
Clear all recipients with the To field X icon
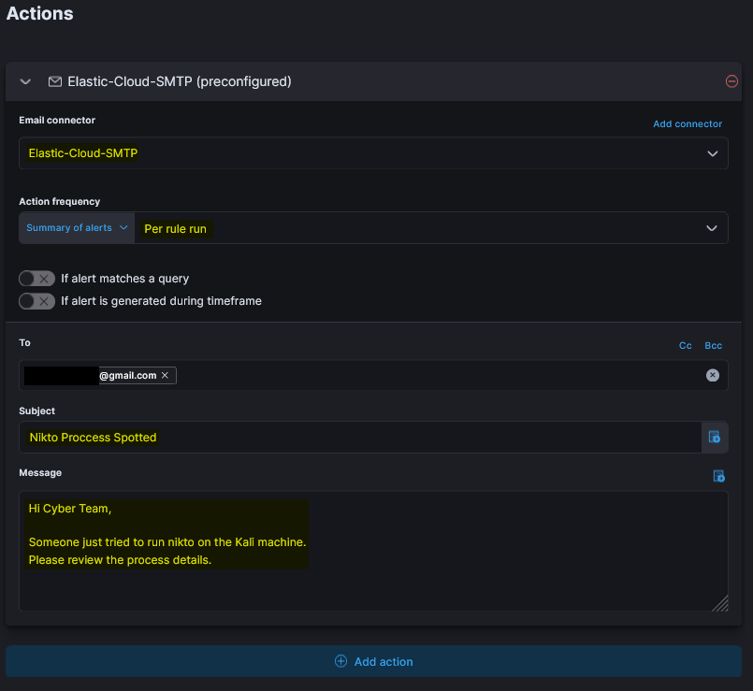(713, 375)
